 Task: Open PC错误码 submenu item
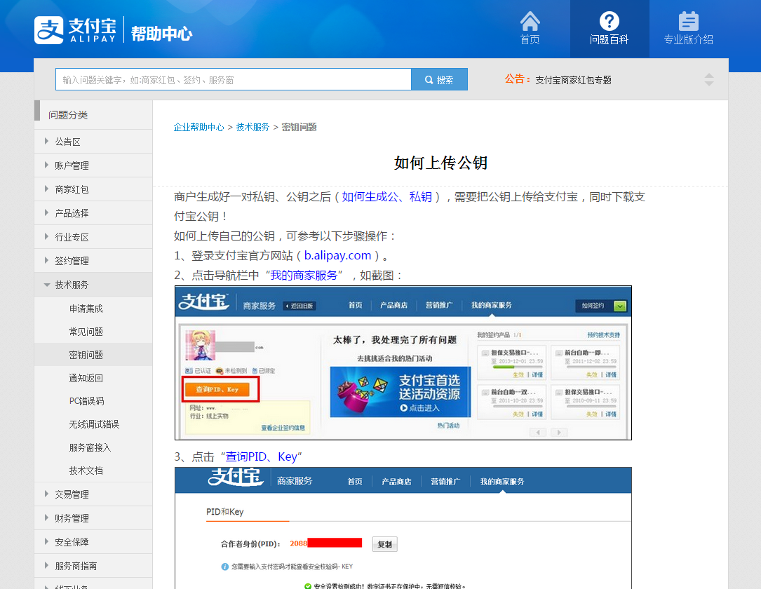pos(86,401)
